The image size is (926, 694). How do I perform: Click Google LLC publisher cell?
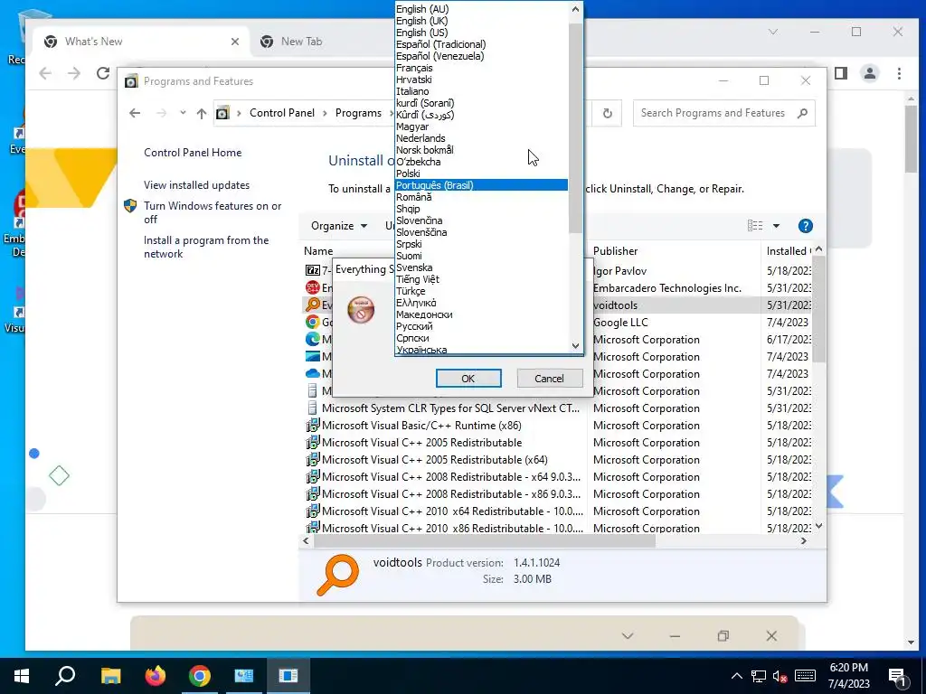(620, 323)
